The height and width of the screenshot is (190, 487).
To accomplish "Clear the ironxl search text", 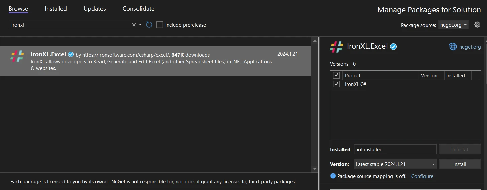I will (134, 25).
